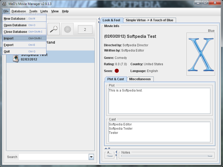This screenshot has height=167, width=223.
Task: Click This is a Softpedia test plot text
Action: point(125,90)
